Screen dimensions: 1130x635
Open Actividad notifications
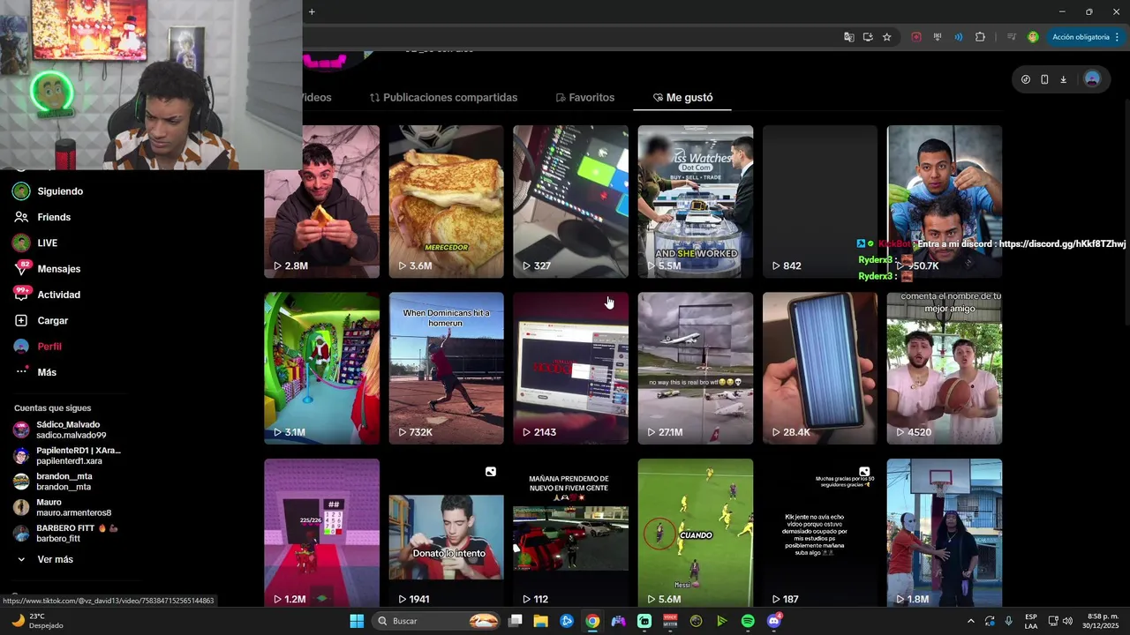58,295
